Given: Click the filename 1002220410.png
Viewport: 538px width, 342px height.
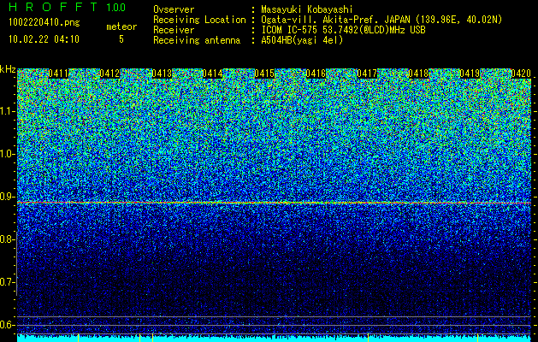Looking at the screenshot, I should tap(44, 23).
